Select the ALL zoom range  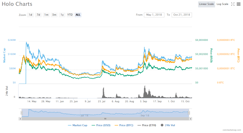click(78, 15)
